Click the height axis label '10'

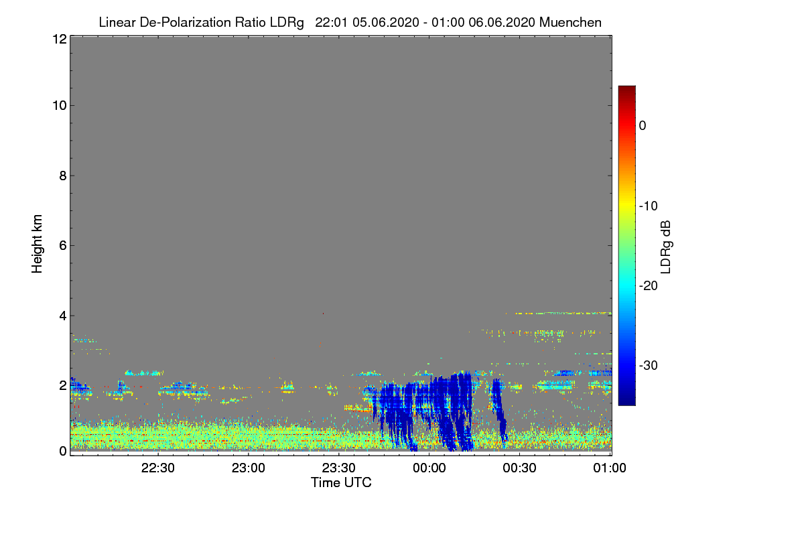point(59,105)
